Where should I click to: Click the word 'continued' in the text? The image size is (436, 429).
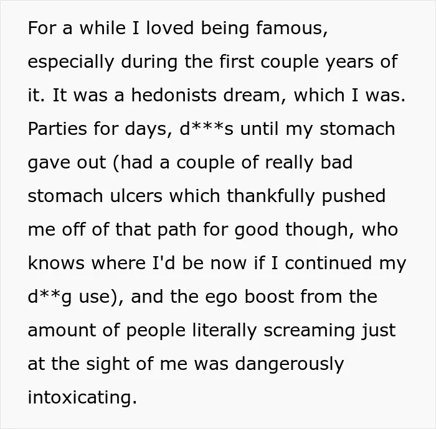point(328,263)
